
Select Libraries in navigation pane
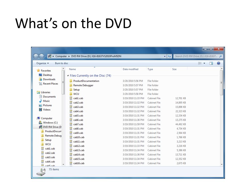45,92
